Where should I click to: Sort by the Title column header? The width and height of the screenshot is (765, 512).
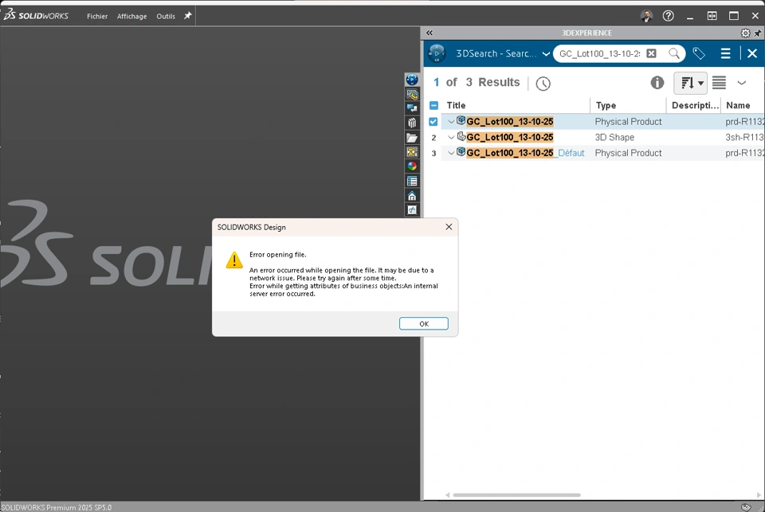pyautogui.click(x=456, y=105)
